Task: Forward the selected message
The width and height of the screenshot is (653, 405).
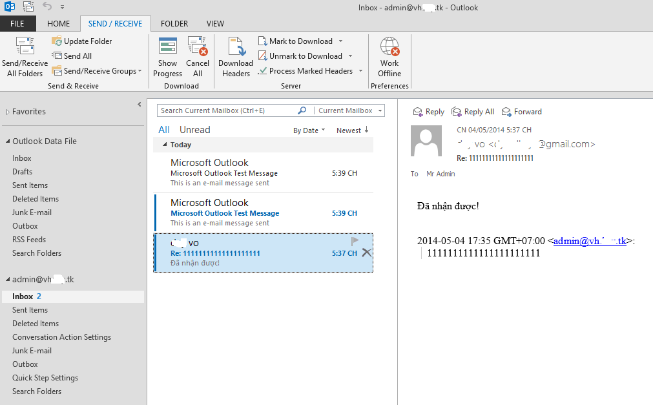Action: pyautogui.click(x=507, y=112)
